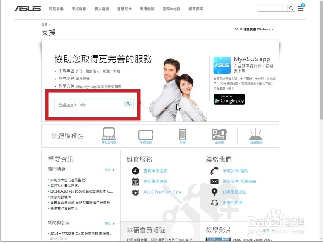Open ASUS Premium Care link
This screenshot has height=243, width=323.
162,192
